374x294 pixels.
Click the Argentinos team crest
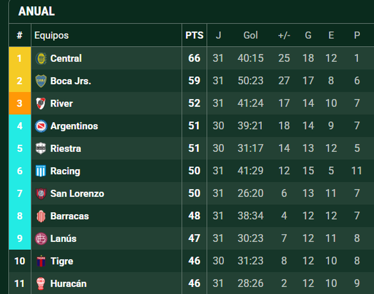[41, 126]
